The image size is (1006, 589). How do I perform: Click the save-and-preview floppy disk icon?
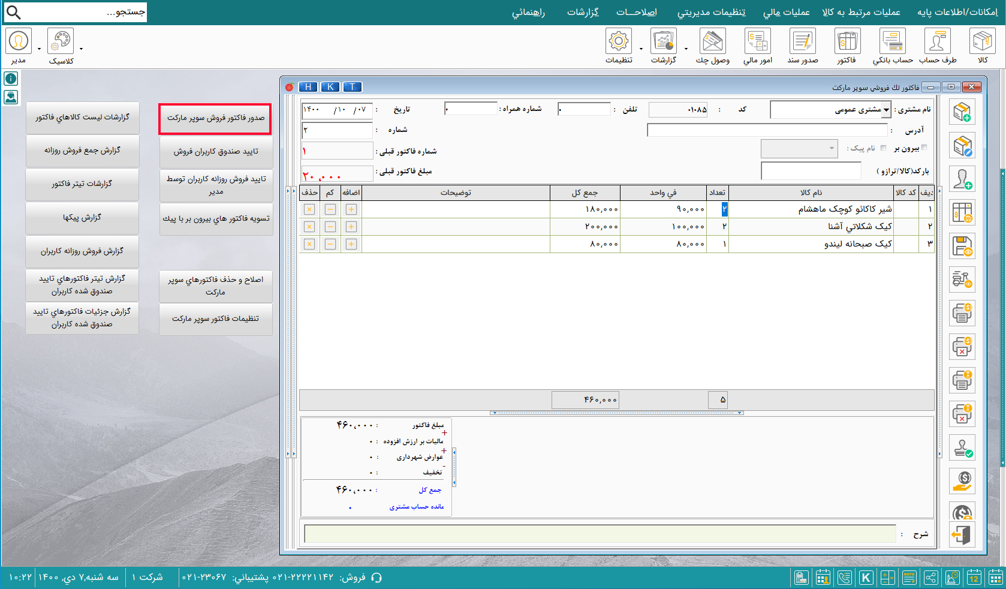pyautogui.click(x=962, y=247)
